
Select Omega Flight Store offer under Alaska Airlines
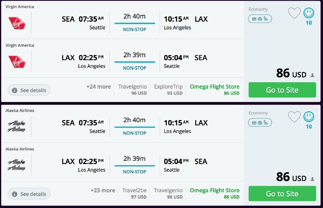(214, 193)
